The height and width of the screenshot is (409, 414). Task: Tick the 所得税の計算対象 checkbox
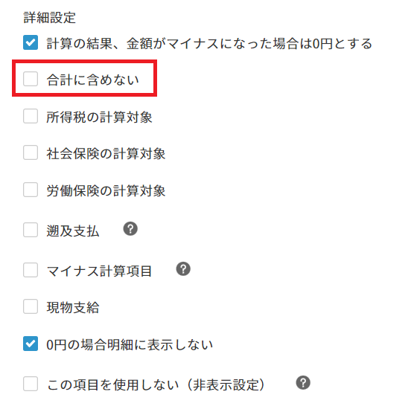(31, 116)
